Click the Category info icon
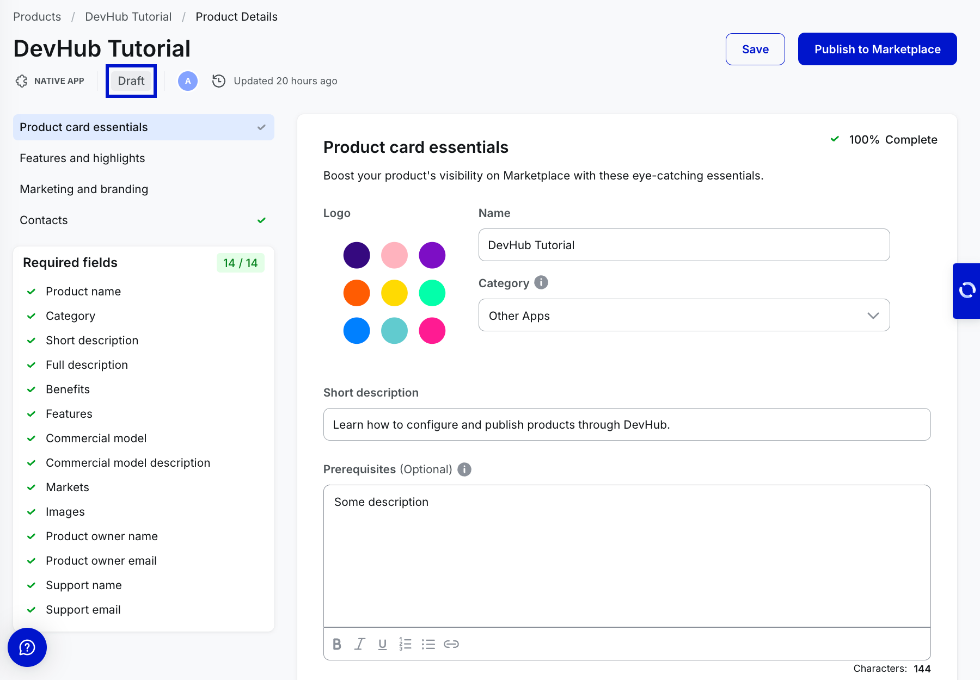 coord(541,282)
